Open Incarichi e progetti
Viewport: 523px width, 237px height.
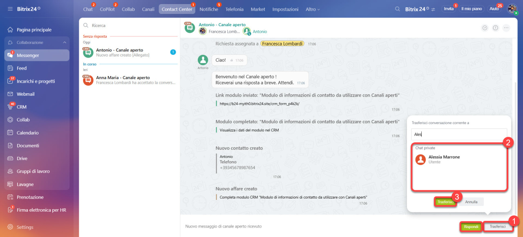click(x=37, y=81)
